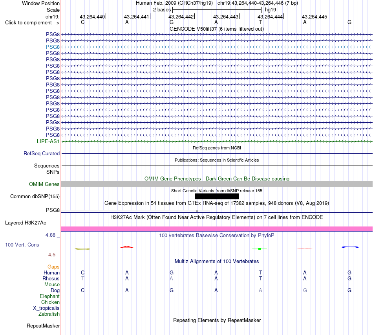Click the -4.5 conservation scale value
The width and height of the screenshot is (373, 335).
[x=51, y=255]
